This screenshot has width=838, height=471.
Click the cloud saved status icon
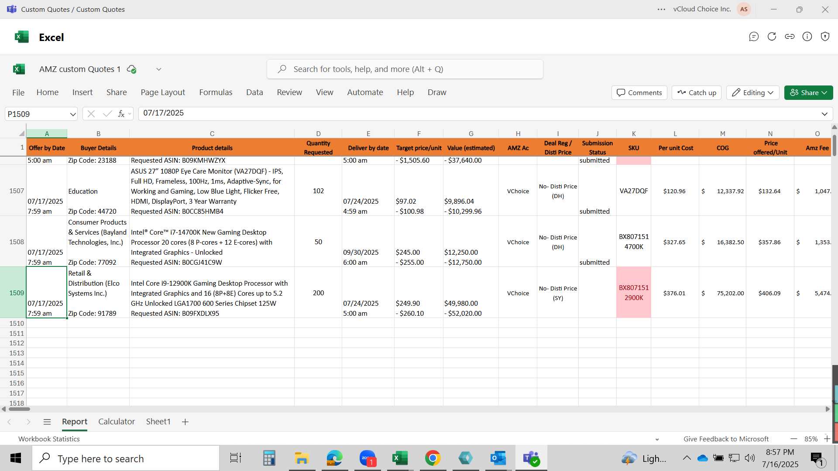tap(131, 69)
